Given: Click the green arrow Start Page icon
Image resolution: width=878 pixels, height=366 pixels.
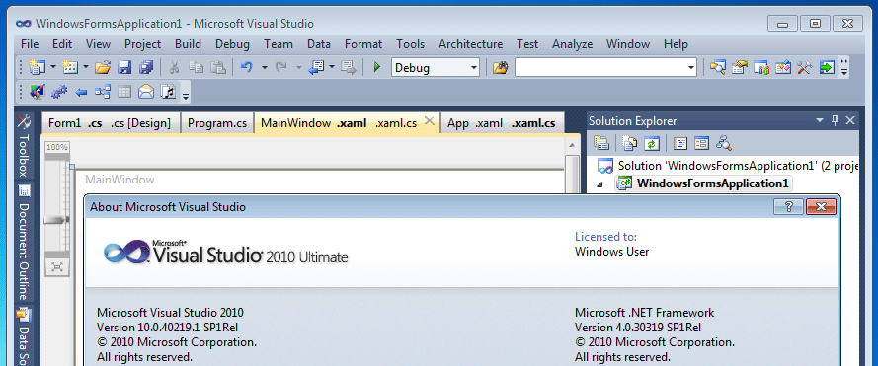Looking at the screenshot, I should [827, 68].
